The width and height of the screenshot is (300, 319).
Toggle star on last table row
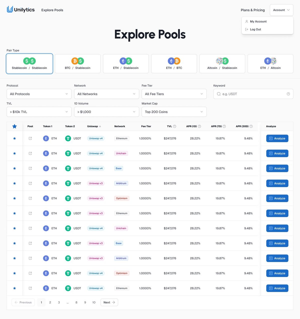(14, 288)
